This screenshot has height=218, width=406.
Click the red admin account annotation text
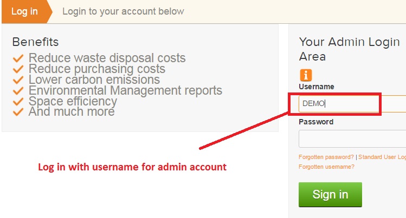[132, 167]
